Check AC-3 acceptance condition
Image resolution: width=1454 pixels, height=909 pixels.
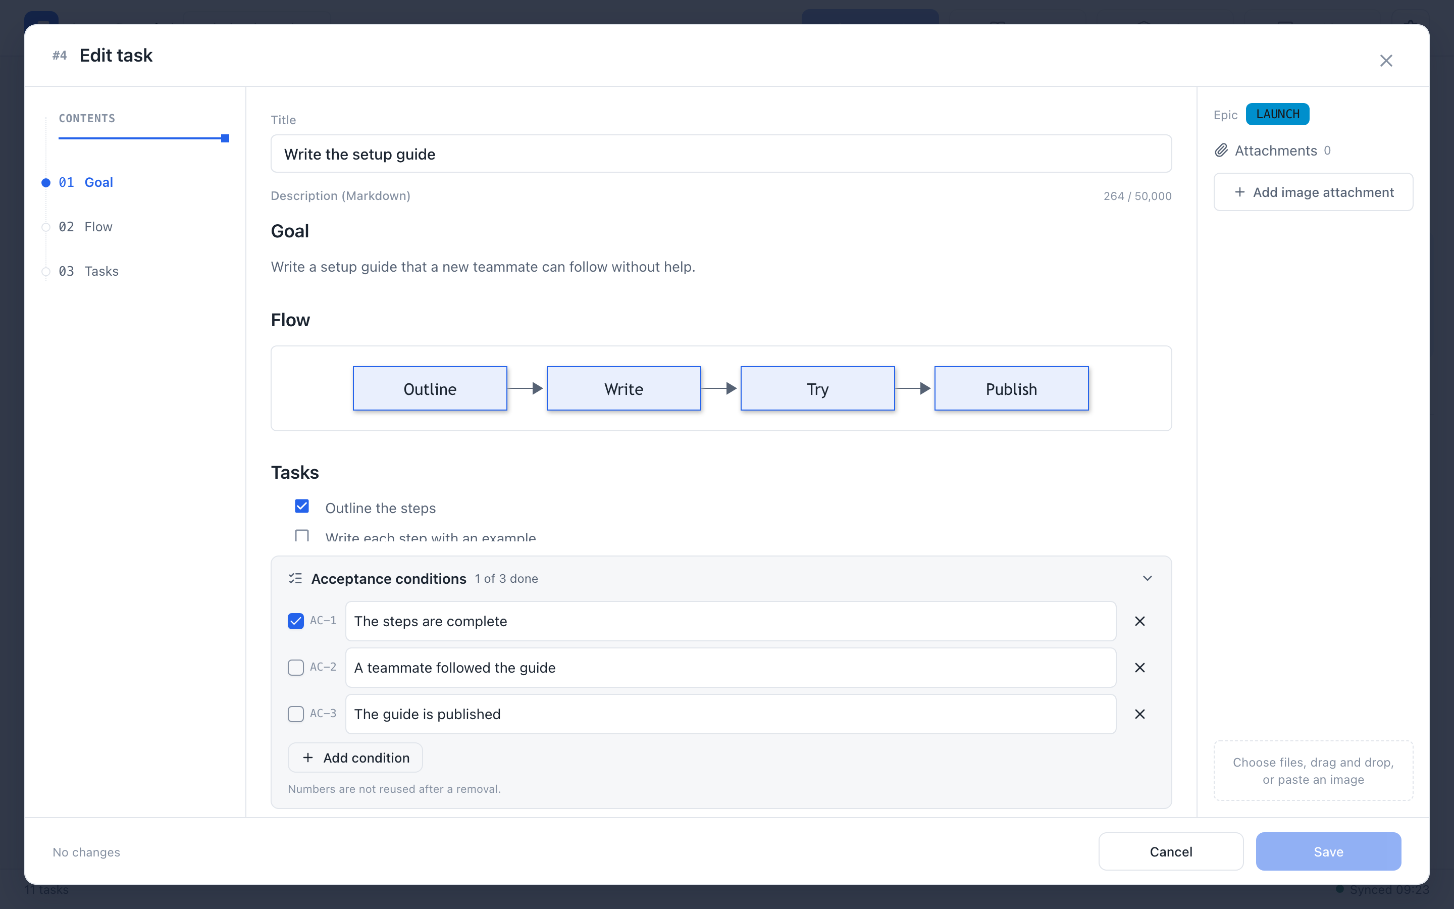click(x=296, y=714)
